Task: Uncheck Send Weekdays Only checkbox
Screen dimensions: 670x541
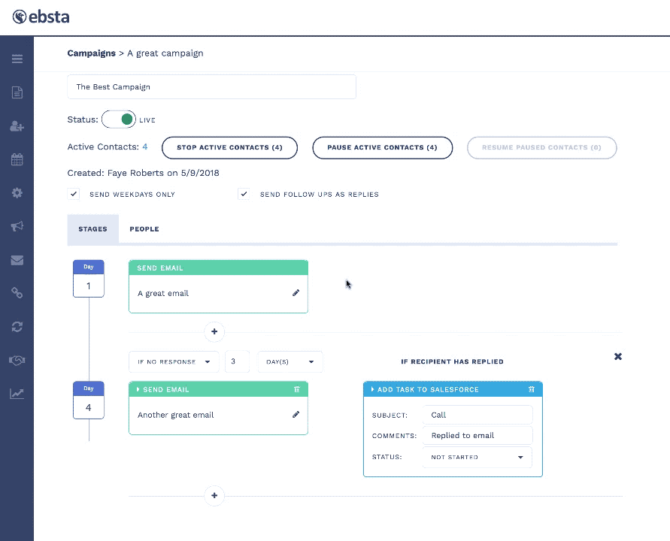Action: (x=74, y=194)
